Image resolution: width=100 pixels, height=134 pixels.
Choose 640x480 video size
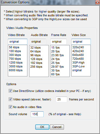click(78, 55)
